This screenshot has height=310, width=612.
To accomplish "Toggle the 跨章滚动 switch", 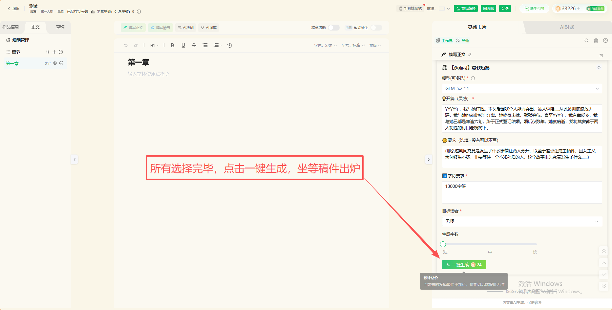I will point(334,28).
